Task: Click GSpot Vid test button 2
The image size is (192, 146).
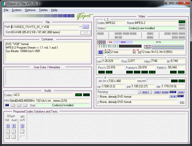Action: (x=8, y=131)
